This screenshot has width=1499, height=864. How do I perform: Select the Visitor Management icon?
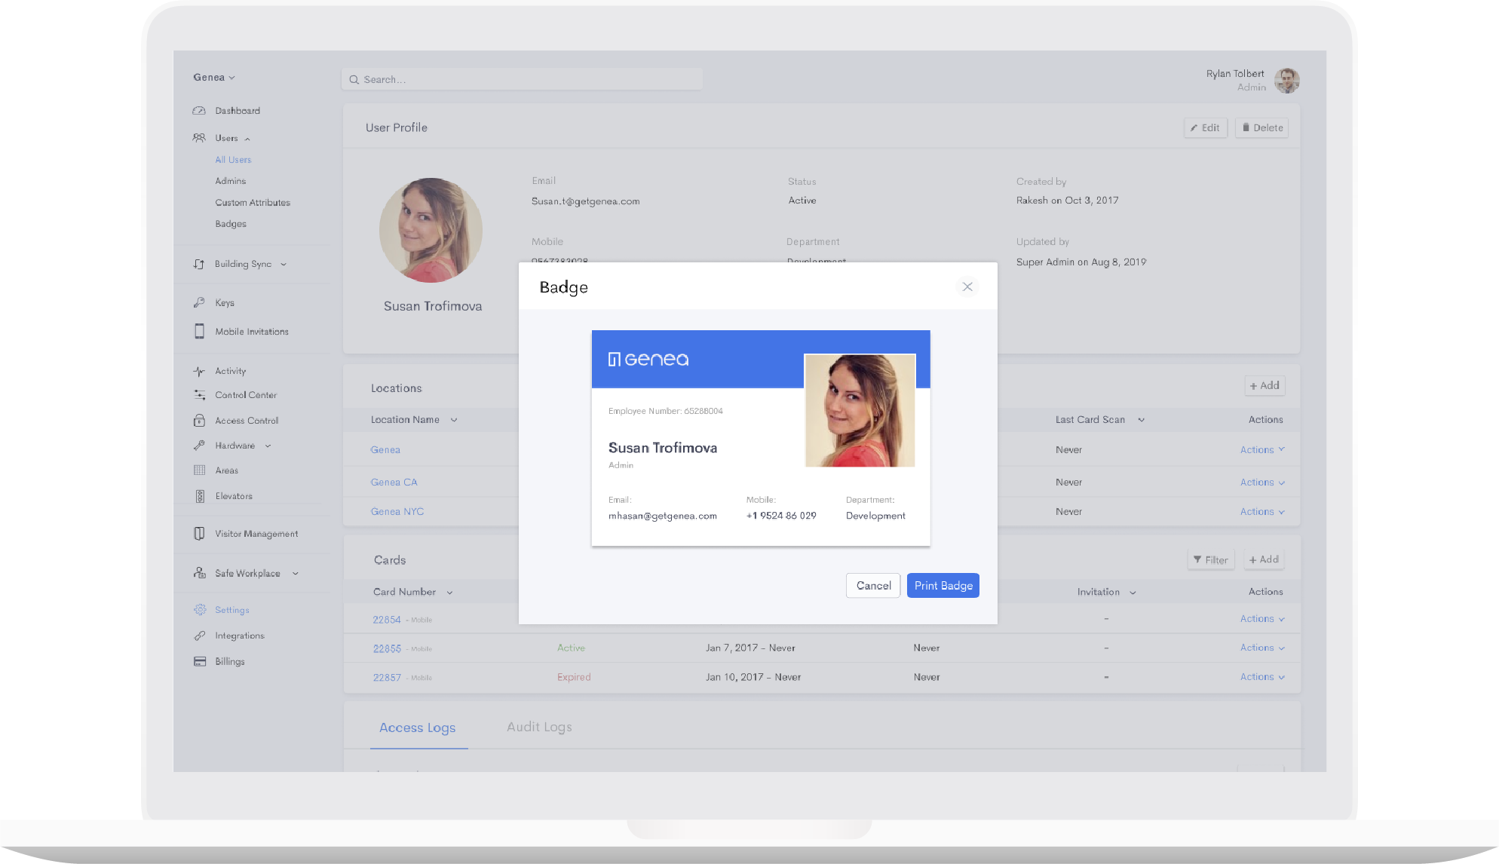[x=199, y=533]
